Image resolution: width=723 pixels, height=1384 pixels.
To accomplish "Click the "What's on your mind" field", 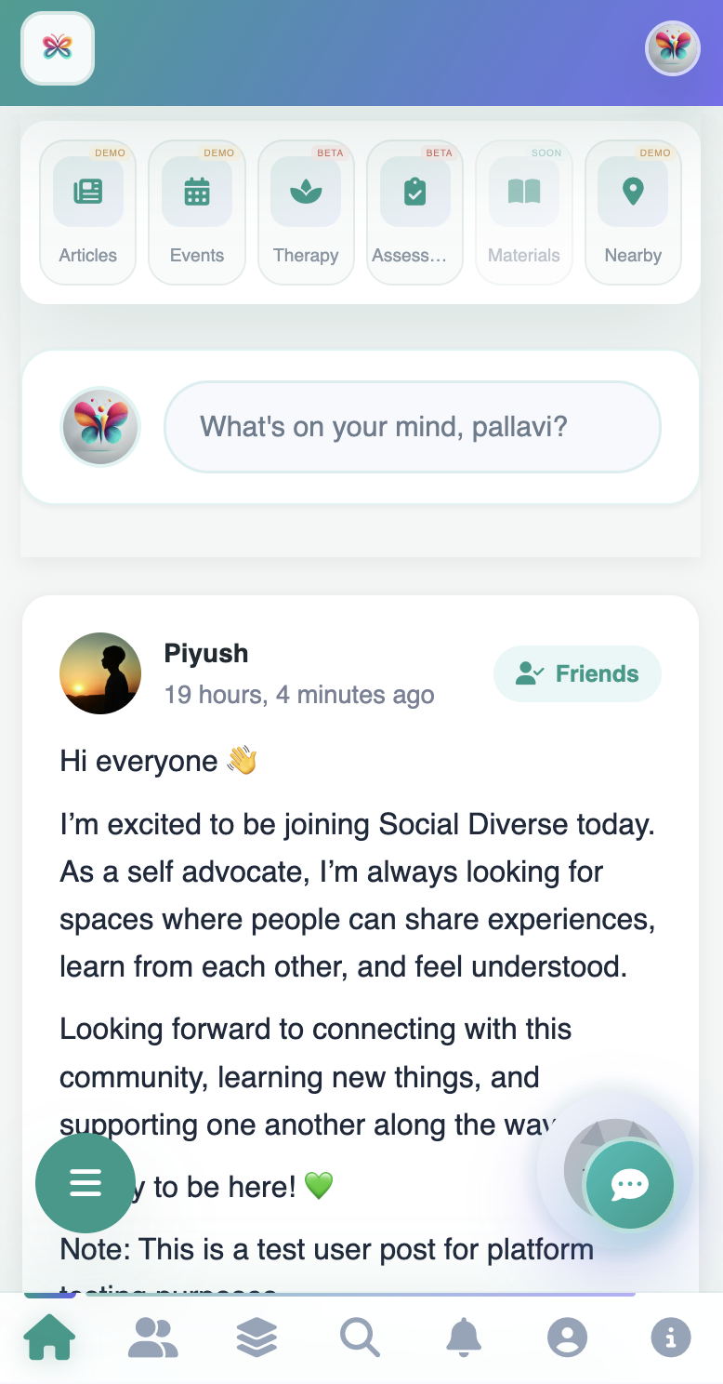I will click(x=413, y=427).
